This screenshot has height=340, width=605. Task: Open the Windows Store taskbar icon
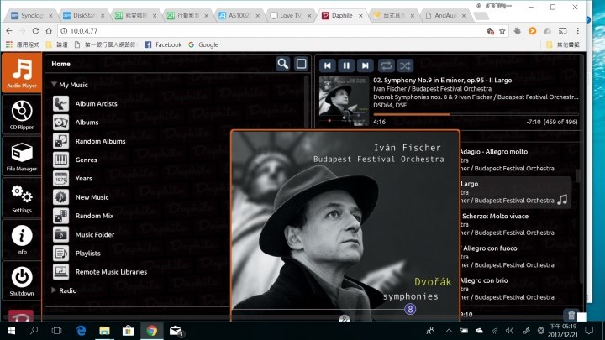click(x=128, y=331)
